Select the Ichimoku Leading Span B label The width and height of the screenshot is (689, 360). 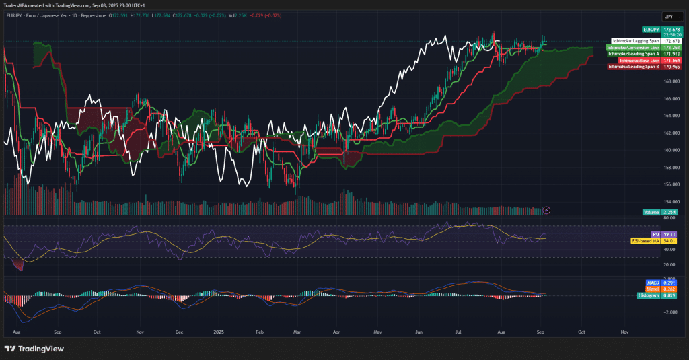click(x=633, y=67)
